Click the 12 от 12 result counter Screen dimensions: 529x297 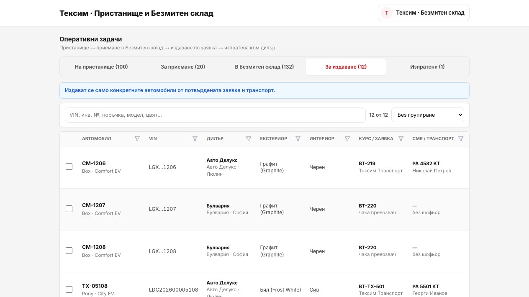pos(378,115)
